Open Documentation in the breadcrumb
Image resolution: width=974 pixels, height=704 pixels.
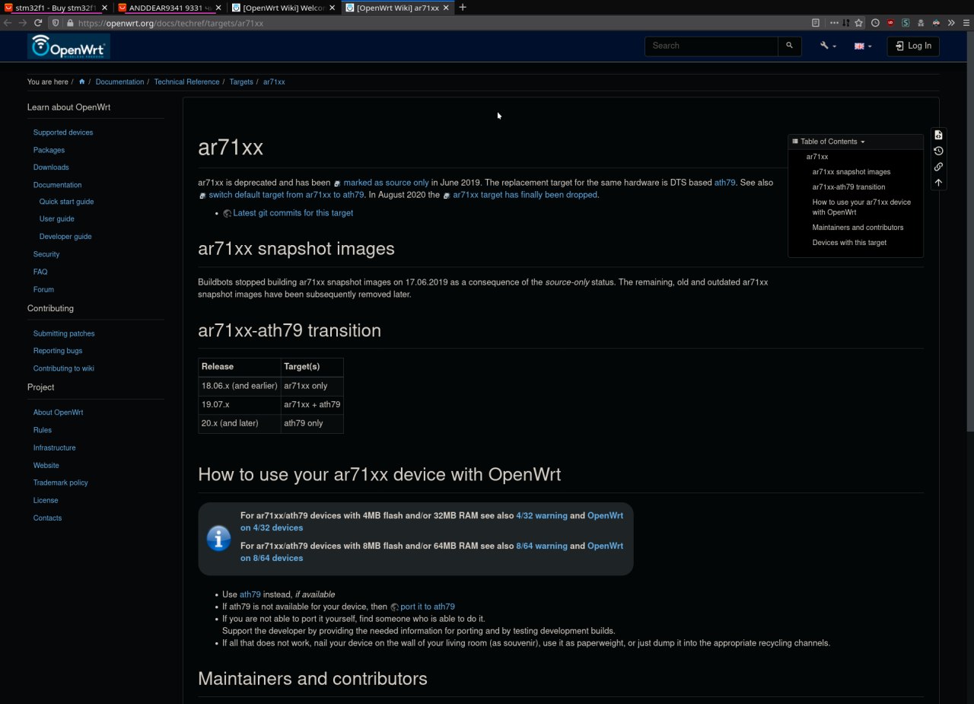click(x=119, y=81)
